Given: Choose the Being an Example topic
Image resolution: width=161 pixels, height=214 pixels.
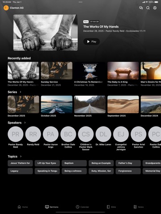Looking at the screenshot, I should pyautogui.click(x=101, y=163).
